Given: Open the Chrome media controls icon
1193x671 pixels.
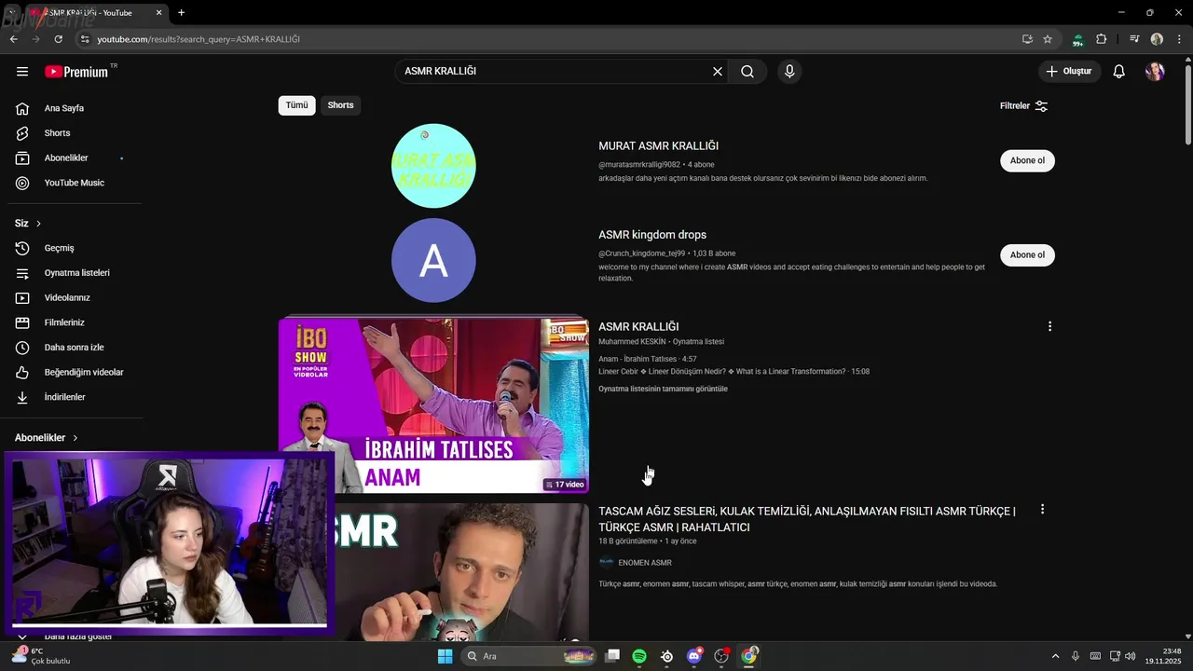Looking at the screenshot, I should pyautogui.click(x=1134, y=39).
